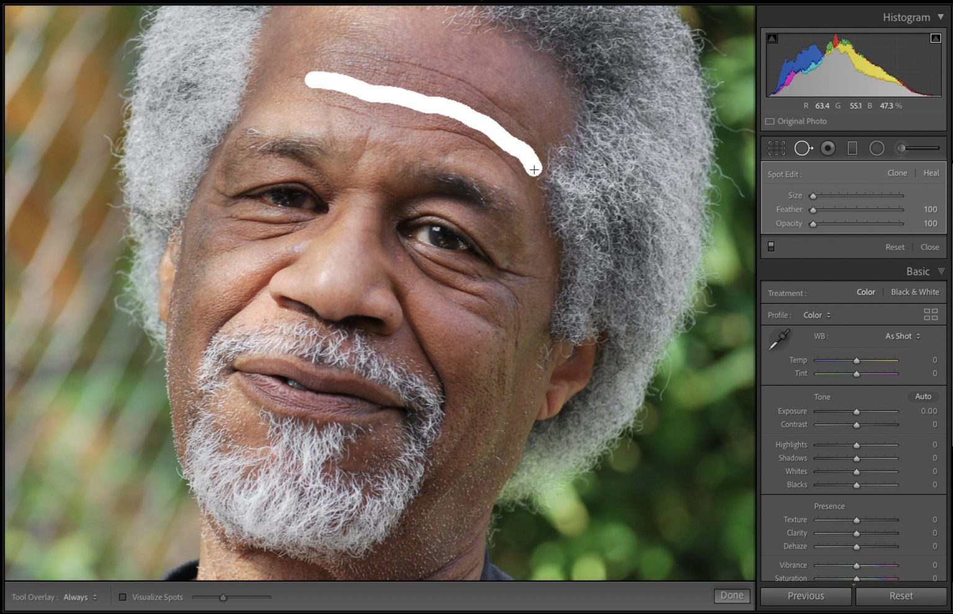Viewport: 953px width, 614px height.
Task: Switch Spot Edit mode to Clone
Action: click(x=897, y=173)
